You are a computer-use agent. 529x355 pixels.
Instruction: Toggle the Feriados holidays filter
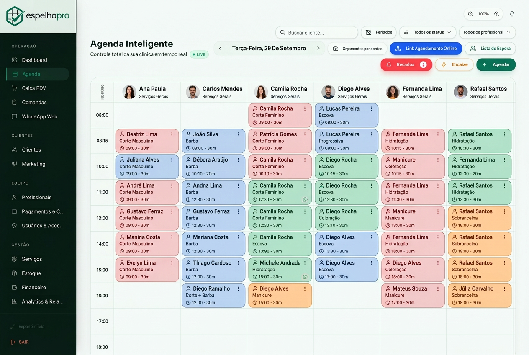point(379,32)
